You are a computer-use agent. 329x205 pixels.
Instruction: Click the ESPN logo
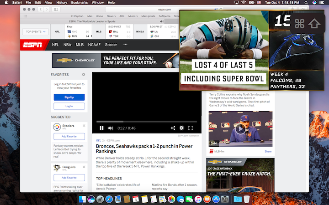(32, 45)
